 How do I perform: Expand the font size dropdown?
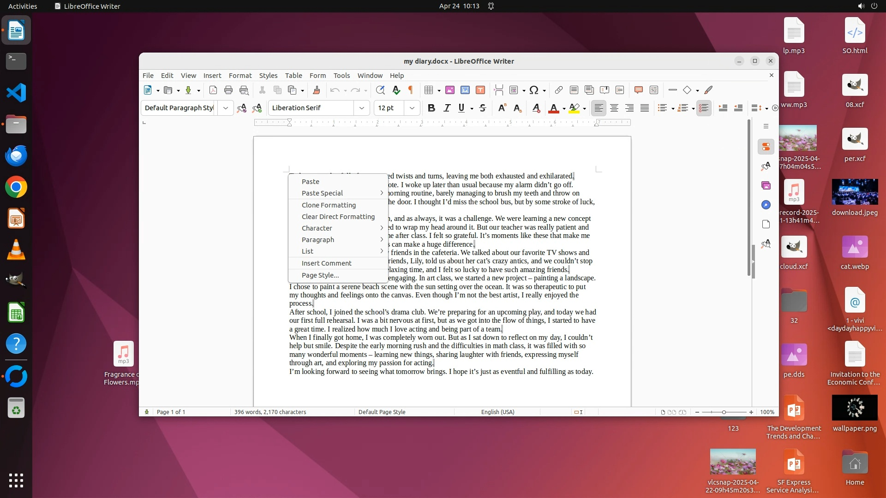click(412, 108)
